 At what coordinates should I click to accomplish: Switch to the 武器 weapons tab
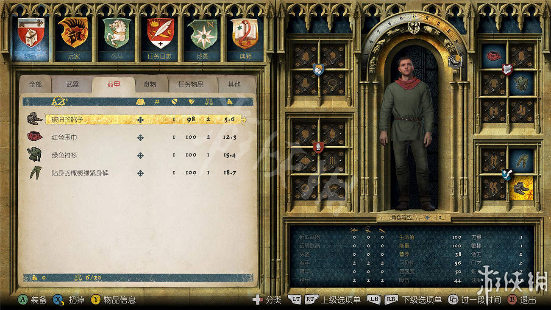tap(72, 84)
